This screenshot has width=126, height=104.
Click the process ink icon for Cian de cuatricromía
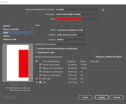(40, 64)
